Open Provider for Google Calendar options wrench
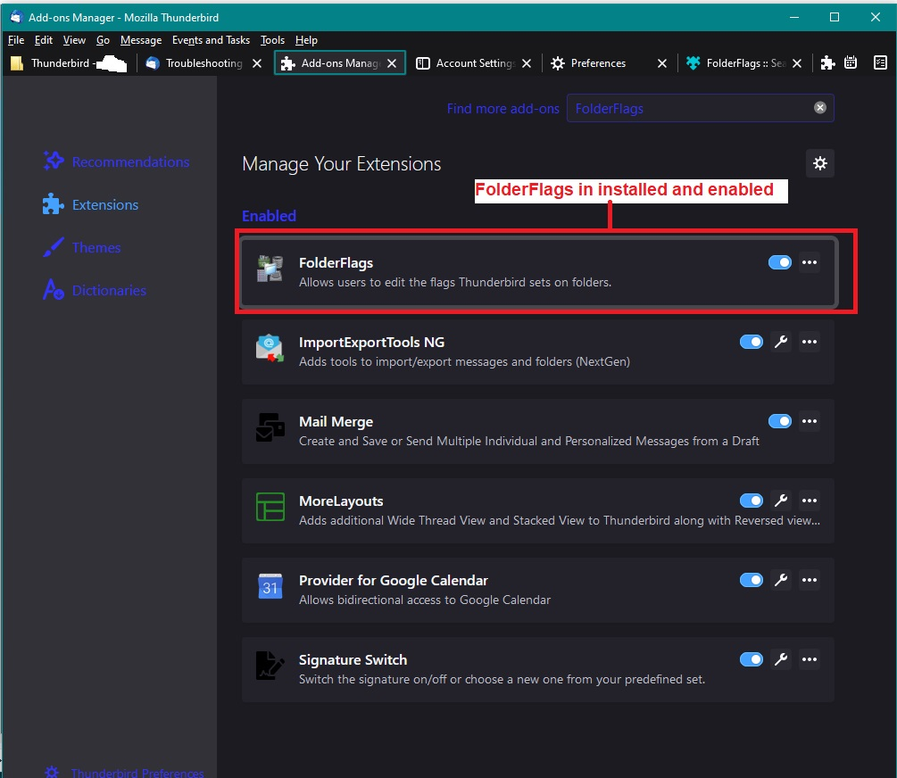 point(780,580)
